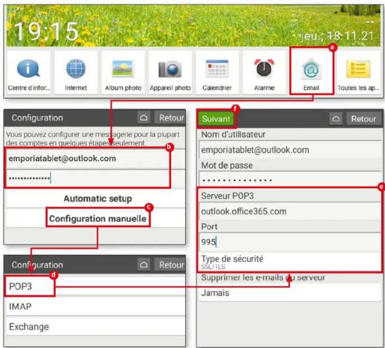Tap Retour in the server settings panel
385x348 pixels.
point(363,118)
